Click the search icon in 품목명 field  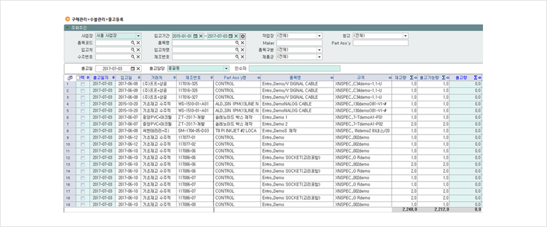point(237,43)
